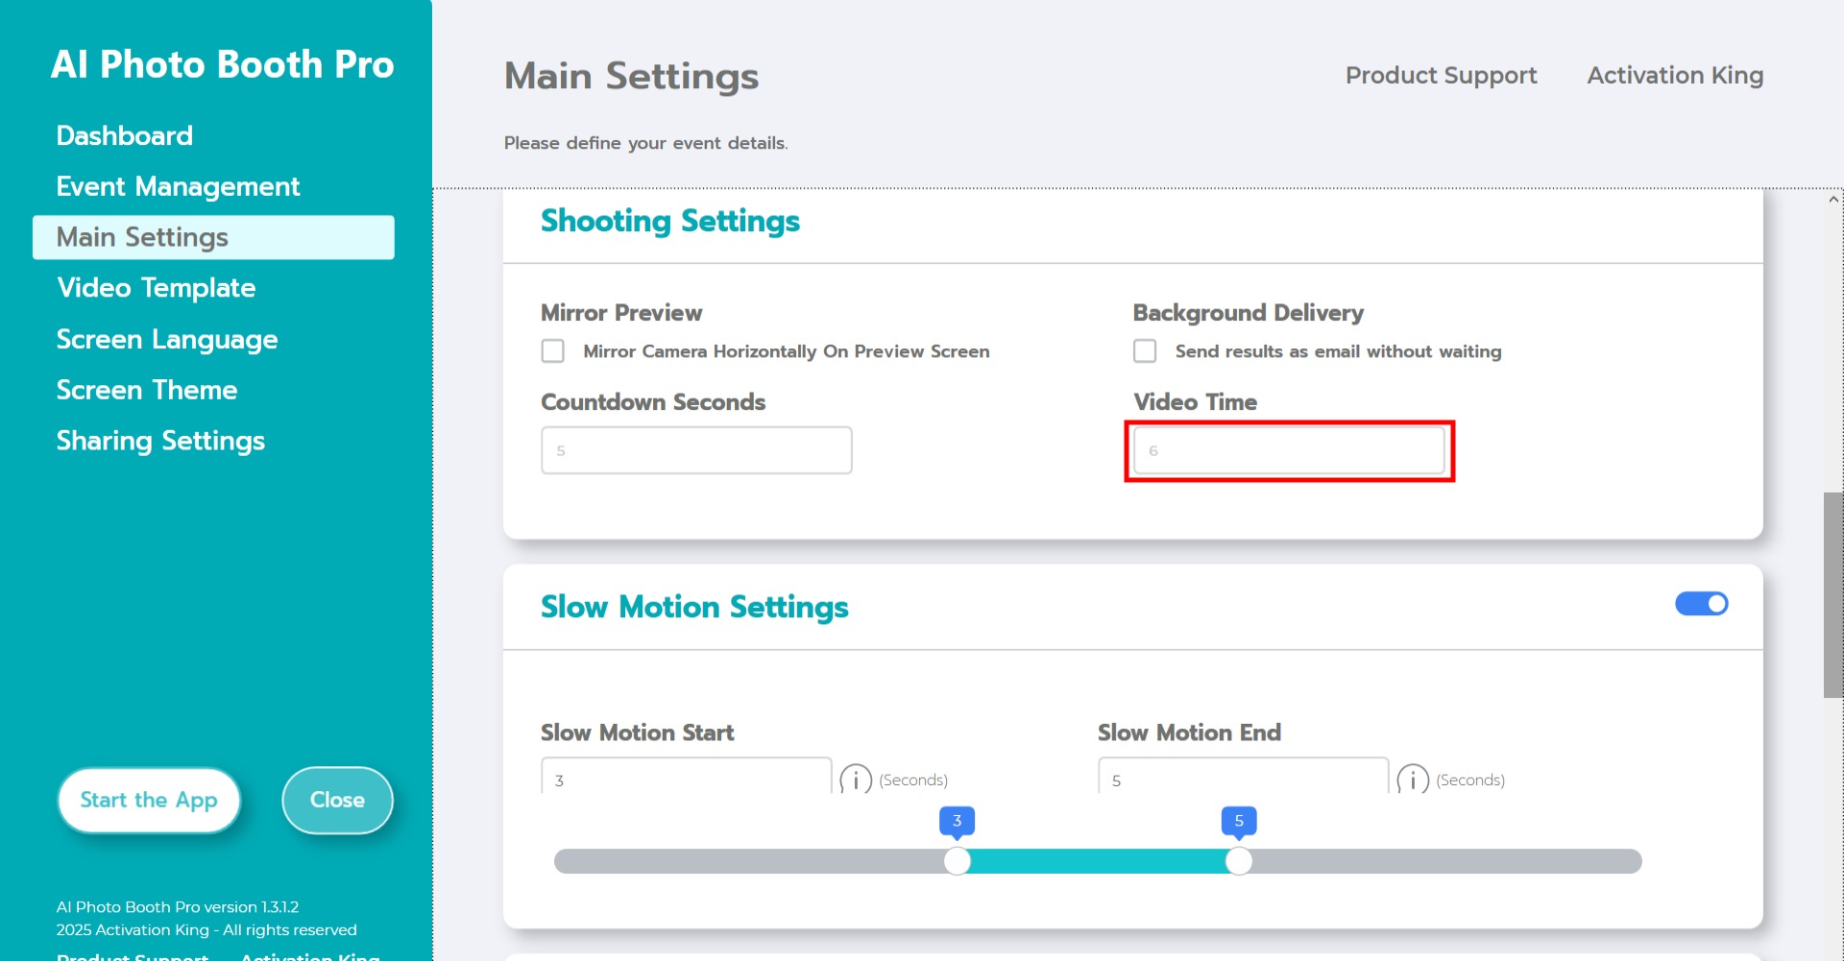Go to Event Management page
This screenshot has width=1844, height=961.
pyautogui.click(x=178, y=186)
